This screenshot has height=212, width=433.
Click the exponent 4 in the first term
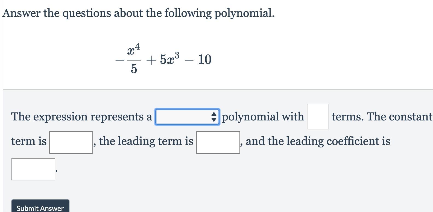click(x=137, y=47)
